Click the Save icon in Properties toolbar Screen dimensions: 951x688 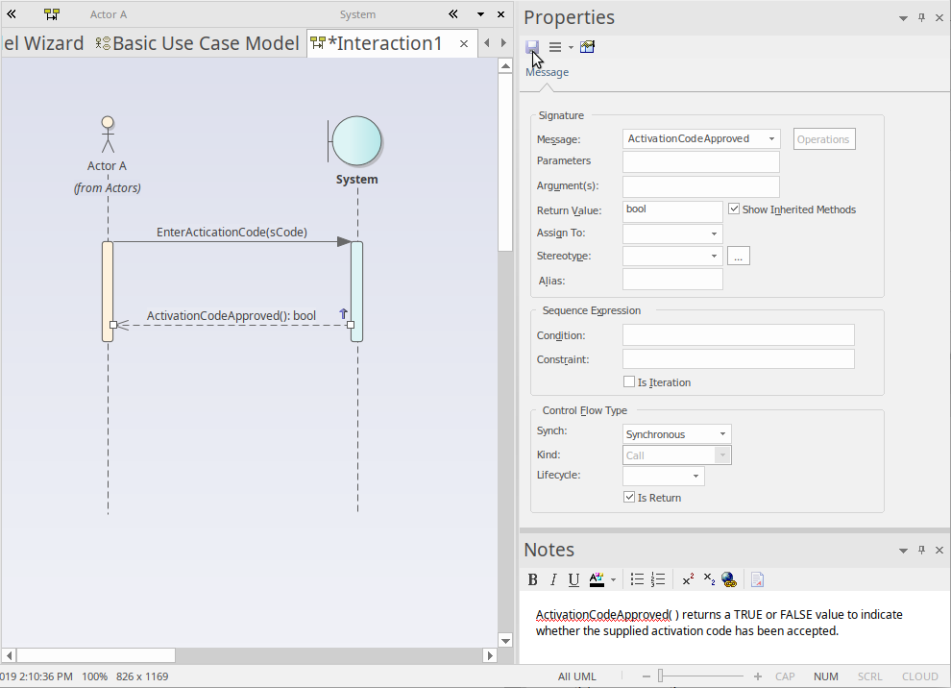click(532, 47)
